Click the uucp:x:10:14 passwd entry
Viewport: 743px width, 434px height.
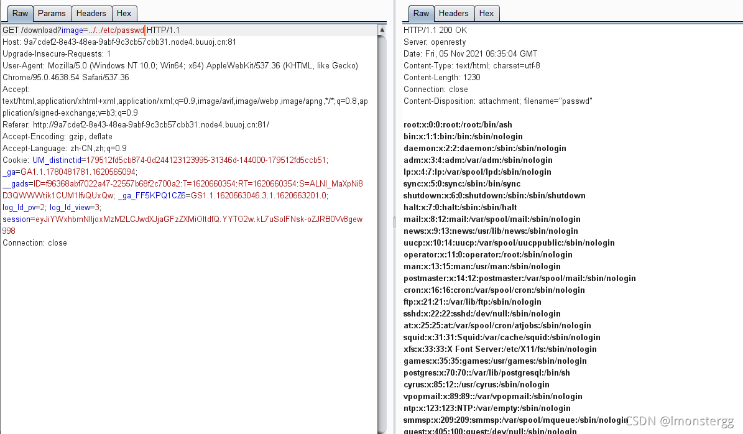pos(509,244)
